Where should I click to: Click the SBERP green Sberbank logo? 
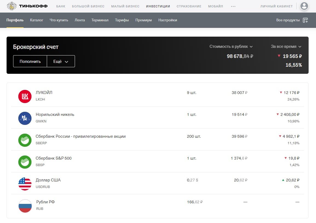click(25, 140)
